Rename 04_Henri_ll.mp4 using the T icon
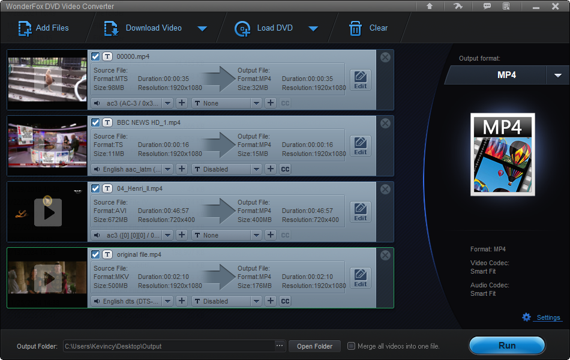This screenshot has width=570, height=360. tap(107, 188)
